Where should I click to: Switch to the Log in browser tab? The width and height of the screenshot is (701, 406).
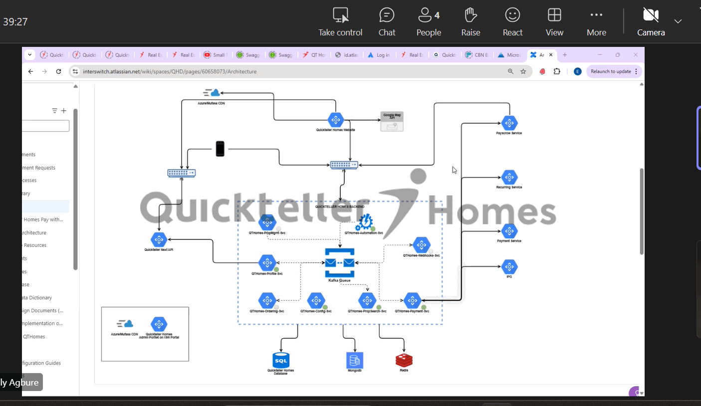pyautogui.click(x=379, y=55)
